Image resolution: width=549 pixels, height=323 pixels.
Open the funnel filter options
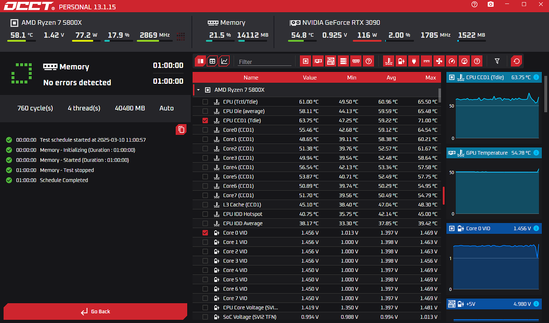497,61
